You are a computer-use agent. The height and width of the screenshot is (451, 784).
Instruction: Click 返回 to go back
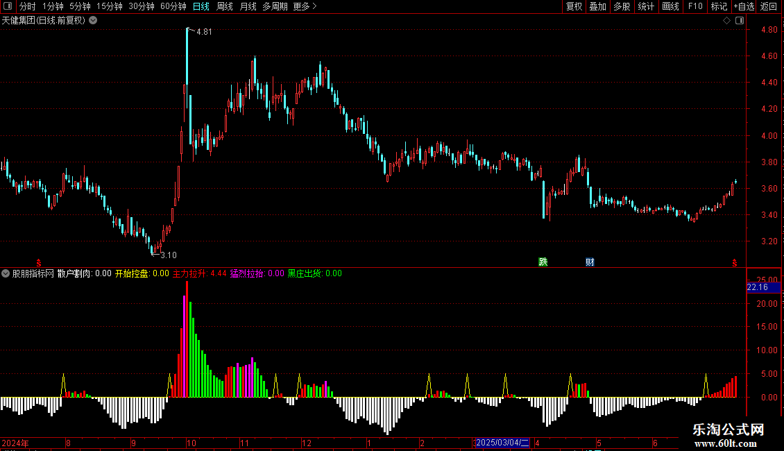click(x=769, y=6)
